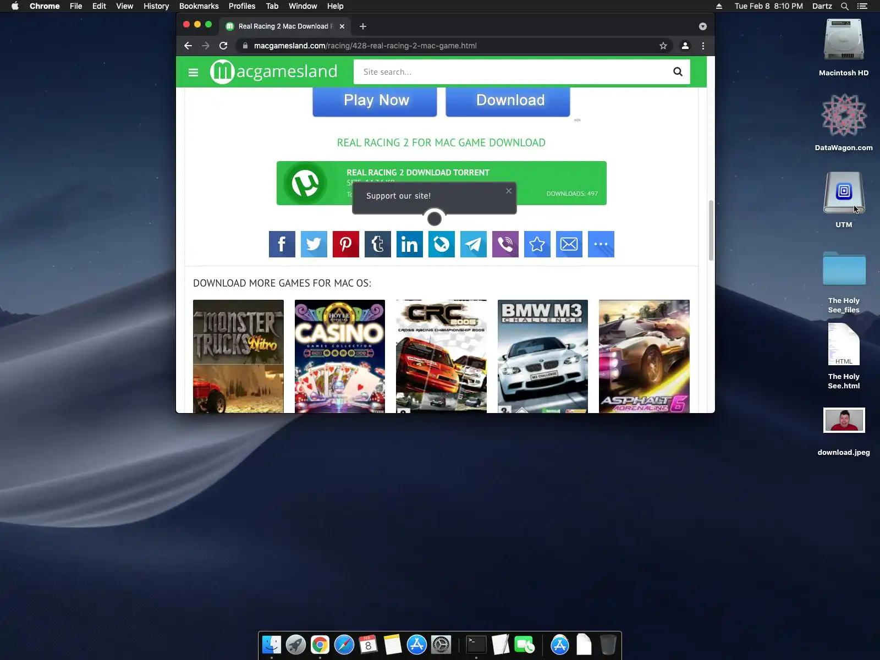This screenshot has height=660, width=880.
Task: Open Hoyle Casino game thumbnail
Action: click(340, 356)
